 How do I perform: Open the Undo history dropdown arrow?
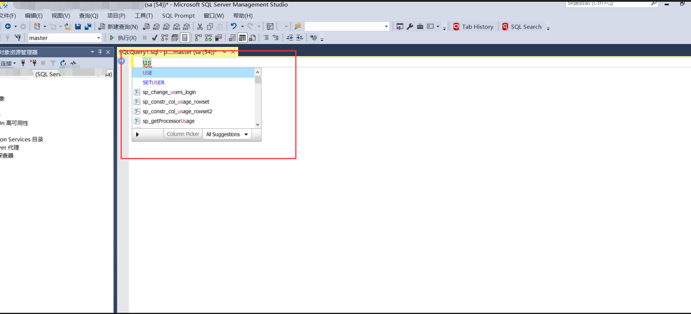click(x=242, y=27)
